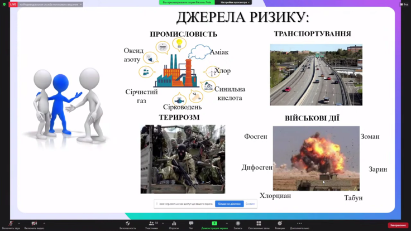Start camera with 'Включить видео' icon
411x231 pixels.
(x=34, y=224)
